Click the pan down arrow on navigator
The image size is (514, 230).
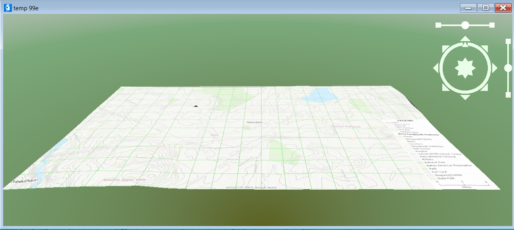465,97
